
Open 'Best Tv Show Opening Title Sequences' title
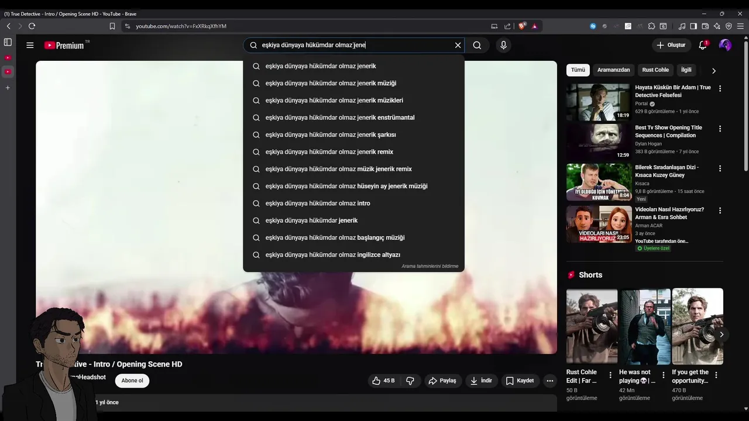click(668, 132)
